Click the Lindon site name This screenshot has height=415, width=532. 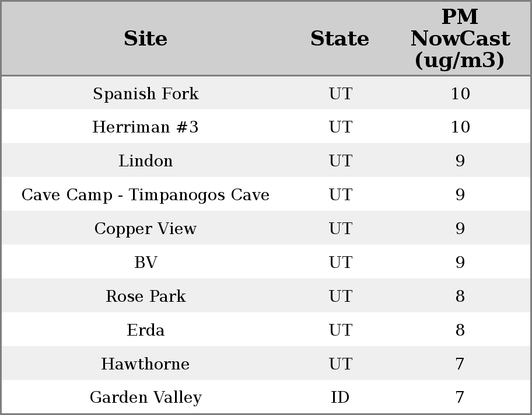(x=145, y=161)
